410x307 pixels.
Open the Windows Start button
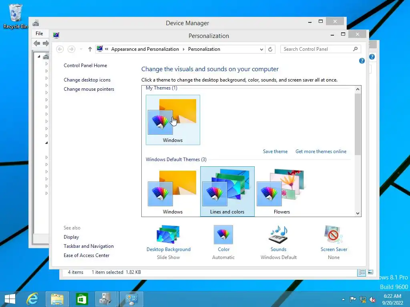coord(10,299)
